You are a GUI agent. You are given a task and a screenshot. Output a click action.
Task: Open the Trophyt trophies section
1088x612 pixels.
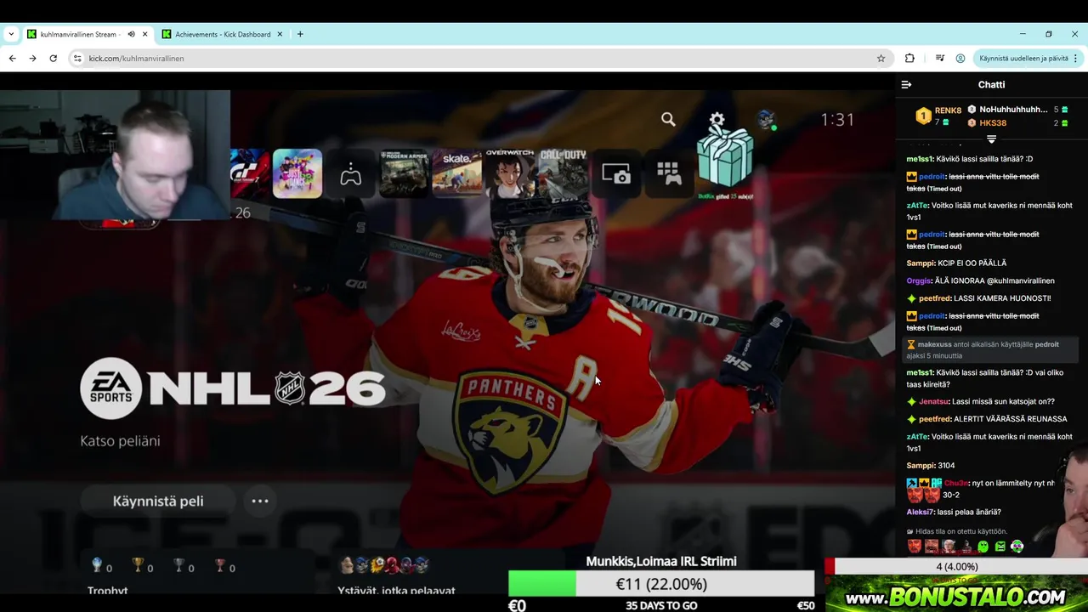pyautogui.click(x=108, y=590)
